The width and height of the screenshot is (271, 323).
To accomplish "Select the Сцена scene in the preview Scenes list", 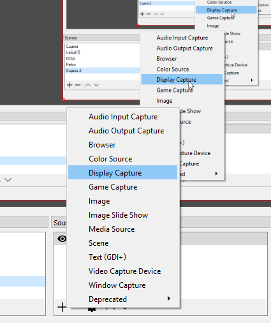I will pos(102,47).
